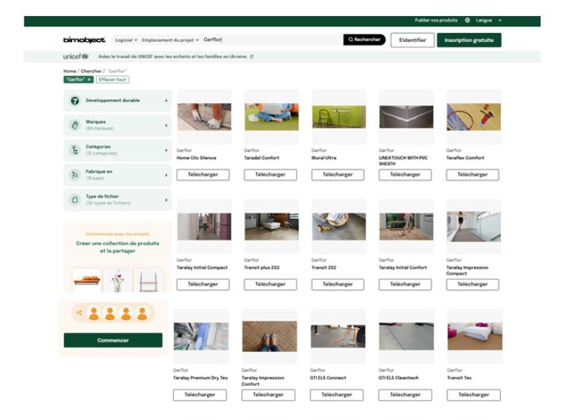
Task: Expand the Marques filter chevron
Action: (166, 125)
